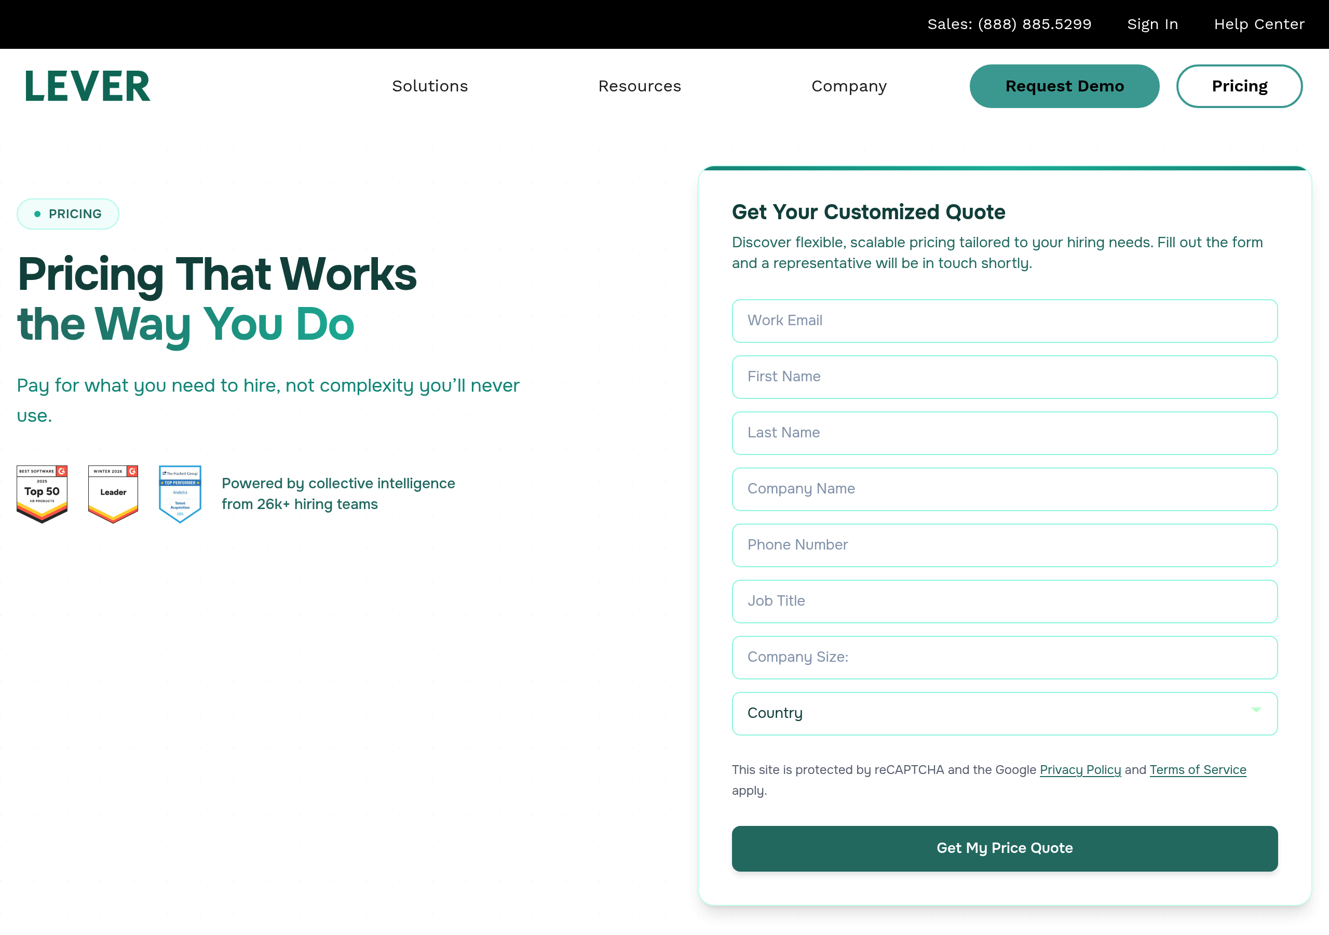Open the Country dropdown
The width and height of the screenshot is (1329, 935).
point(1003,713)
